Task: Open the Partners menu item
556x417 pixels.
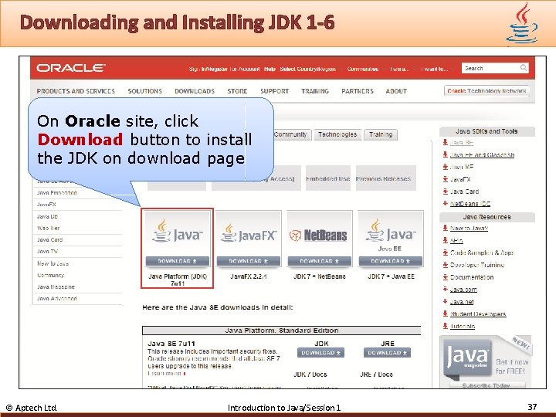Action: click(x=358, y=91)
